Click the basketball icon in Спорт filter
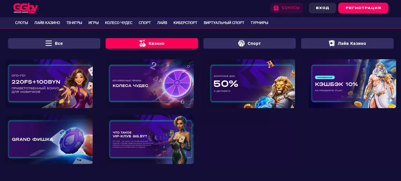 point(241,43)
